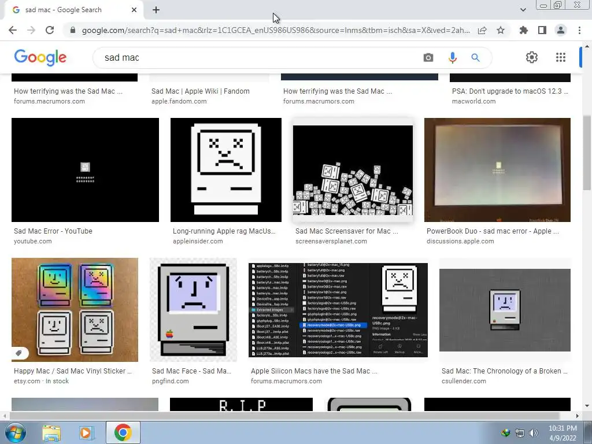Click the vertical page scrollbar thumb

[x=587, y=153]
